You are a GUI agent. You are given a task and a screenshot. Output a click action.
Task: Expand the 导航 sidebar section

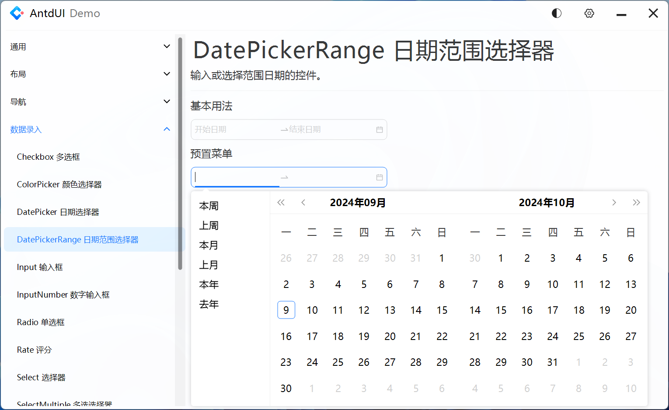tap(90, 102)
